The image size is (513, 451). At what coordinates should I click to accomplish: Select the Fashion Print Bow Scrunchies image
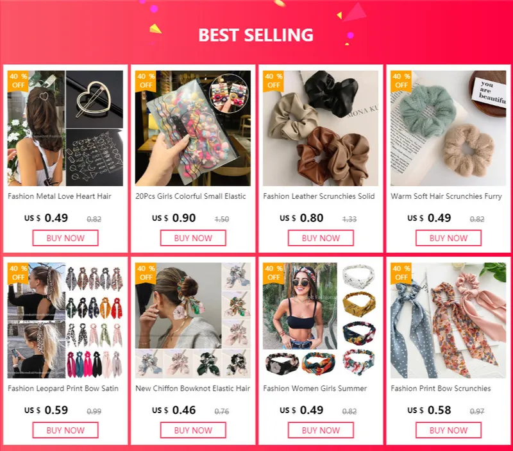[448, 320]
